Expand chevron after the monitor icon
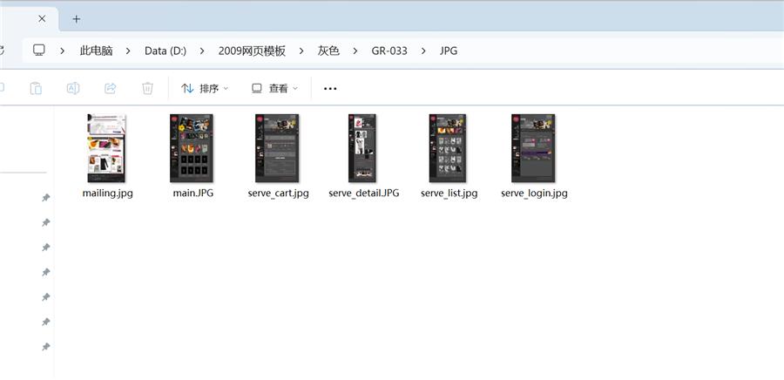Viewport: 784px width, 380px height. (x=63, y=51)
